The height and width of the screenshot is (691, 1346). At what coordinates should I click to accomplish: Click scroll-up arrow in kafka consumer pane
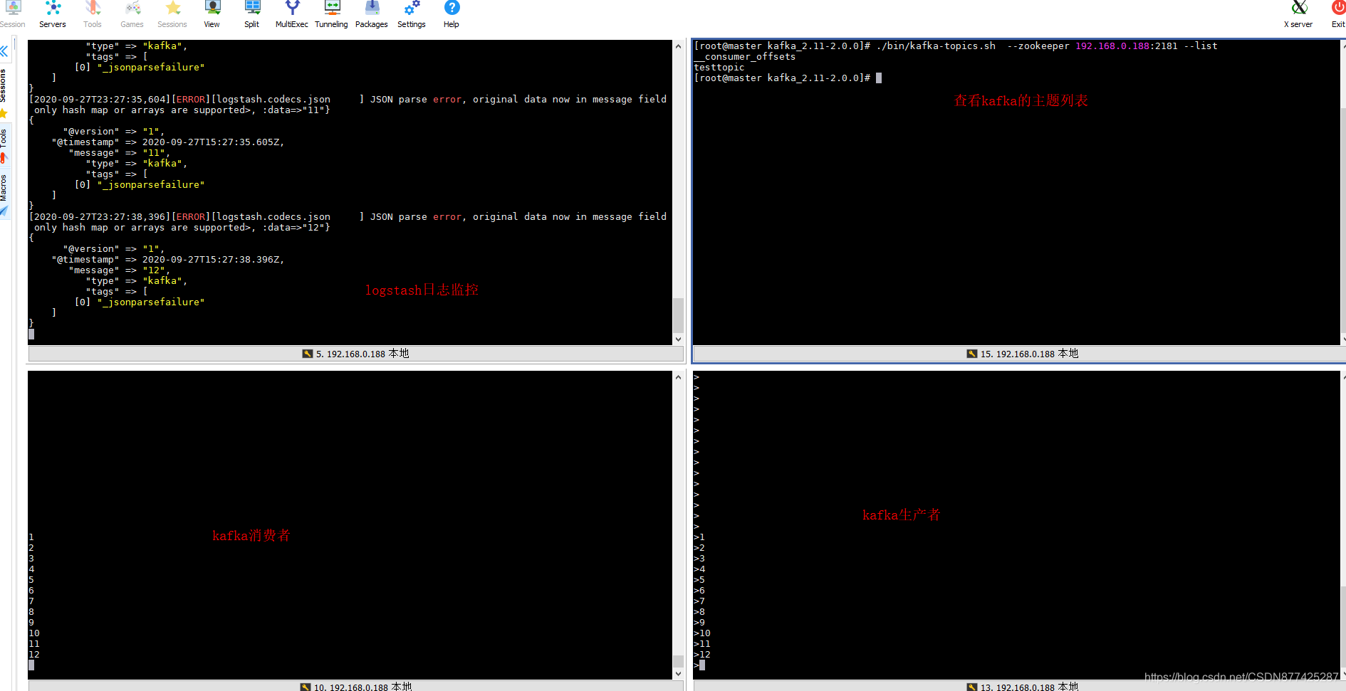tap(678, 377)
